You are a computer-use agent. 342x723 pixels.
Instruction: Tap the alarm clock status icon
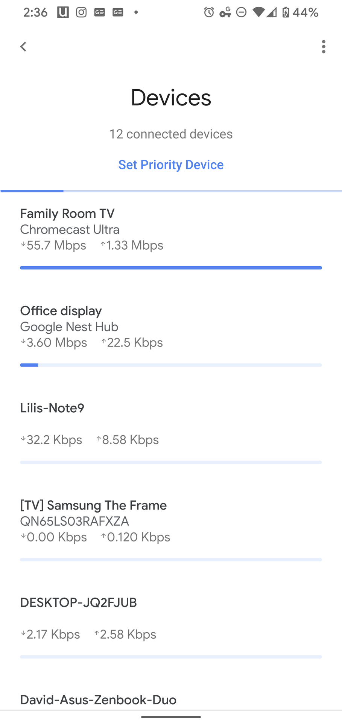(x=209, y=12)
